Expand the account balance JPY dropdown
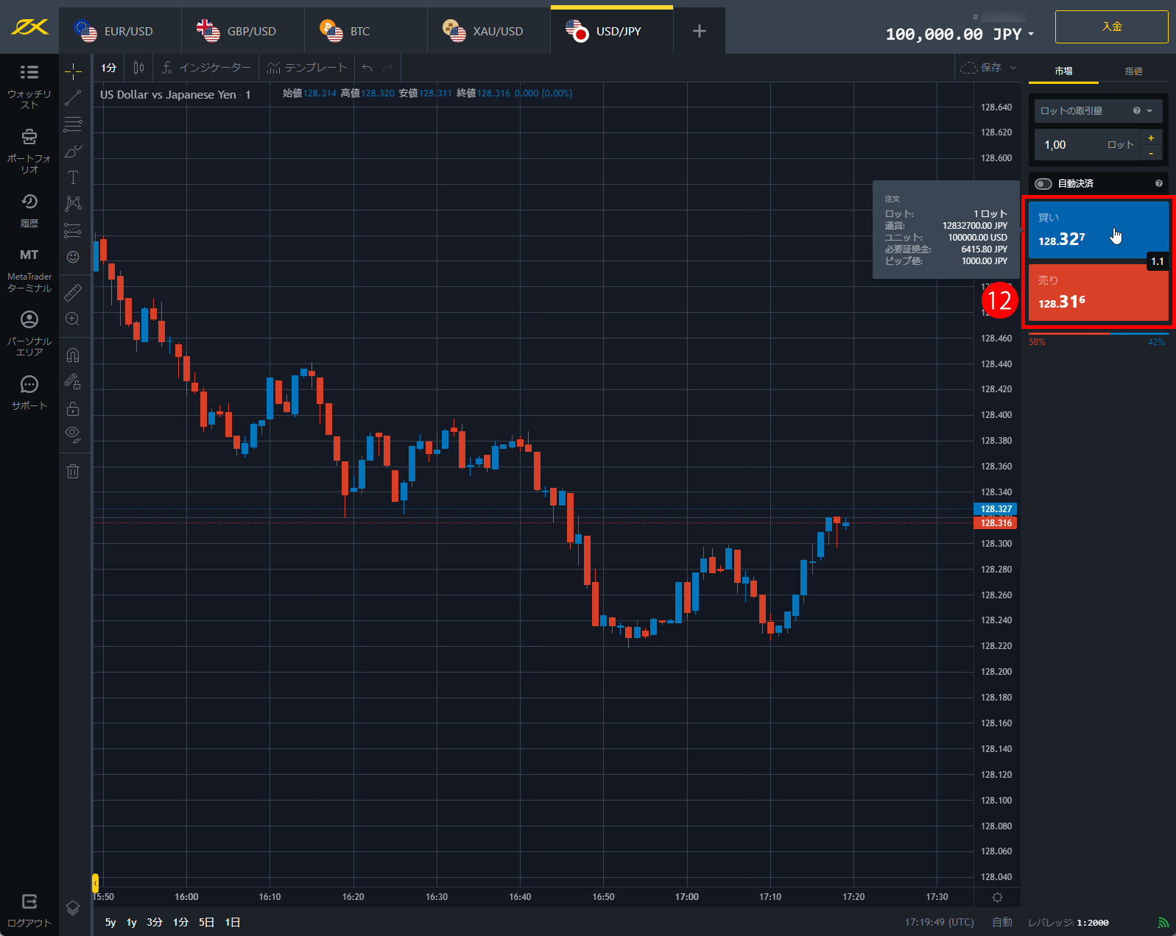 click(1031, 35)
